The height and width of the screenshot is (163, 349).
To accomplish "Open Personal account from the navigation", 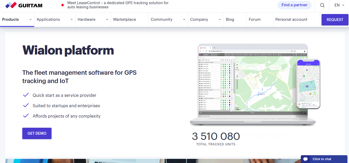I will pos(291,19).
